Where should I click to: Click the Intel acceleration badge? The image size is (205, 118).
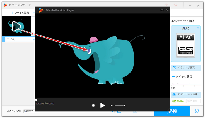tap(195, 101)
